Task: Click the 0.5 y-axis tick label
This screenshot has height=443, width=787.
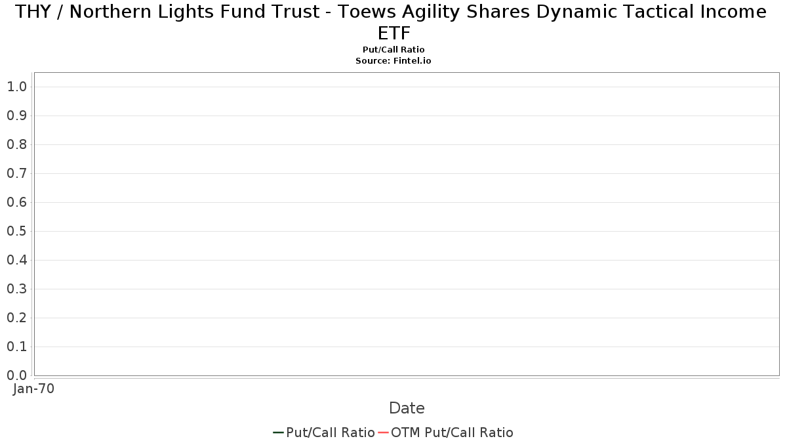Action: (x=17, y=231)
